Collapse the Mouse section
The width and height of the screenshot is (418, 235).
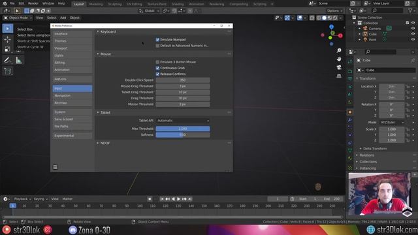pyautogui.click(x=98, y=54)
